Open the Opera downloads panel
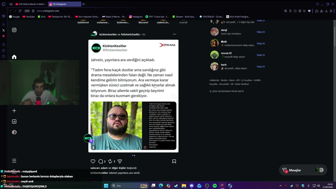Image resolution: width=336 pixels, height=189 pixels. pos(326,11)
